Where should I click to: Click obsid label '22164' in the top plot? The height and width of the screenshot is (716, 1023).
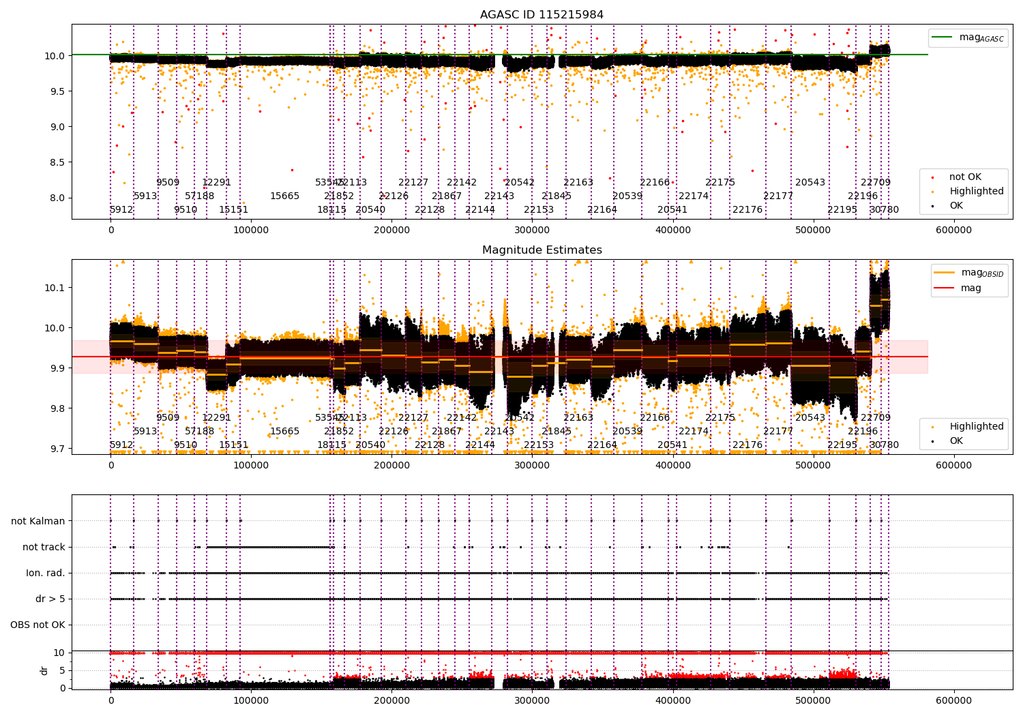(x=602, y=210)
